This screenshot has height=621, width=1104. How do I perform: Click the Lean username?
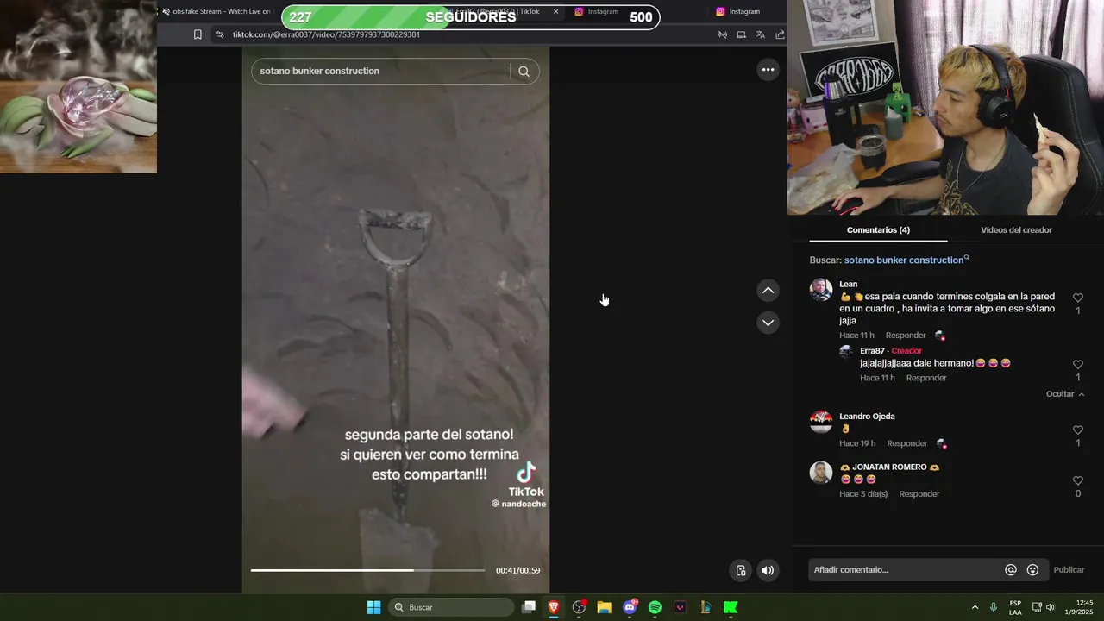849,285
